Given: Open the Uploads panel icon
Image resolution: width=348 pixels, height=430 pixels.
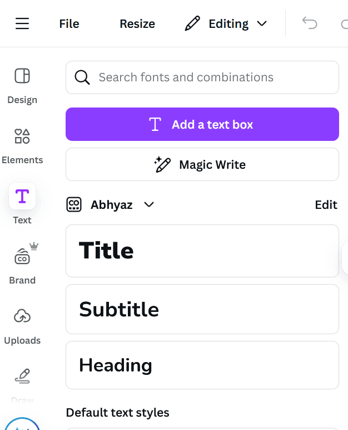Looking at the screenshot, I should (22, 316).
